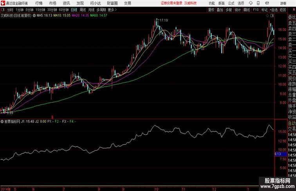The width and height of the screenshot is (296, 191).
Task: Toggle the left panel icon before 分时
Action: 3,10
